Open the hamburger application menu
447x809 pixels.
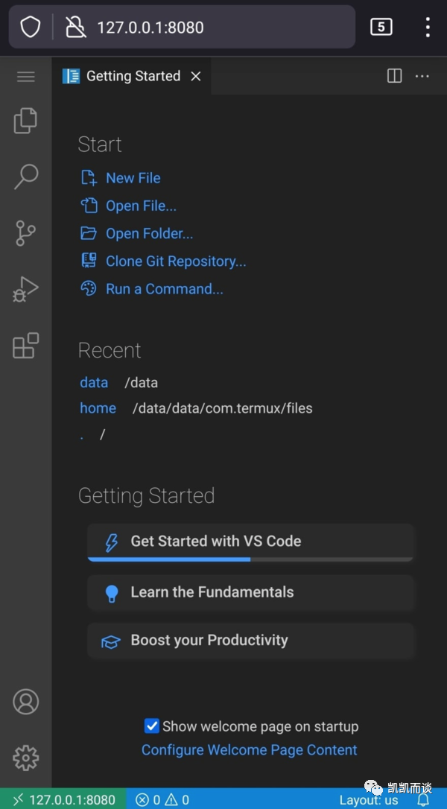[x=26, y=77]
